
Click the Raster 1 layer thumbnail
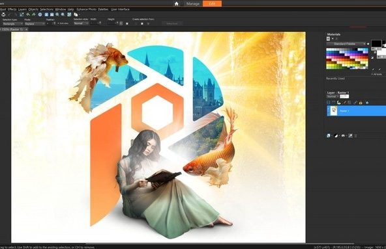(x=334, y=111)
